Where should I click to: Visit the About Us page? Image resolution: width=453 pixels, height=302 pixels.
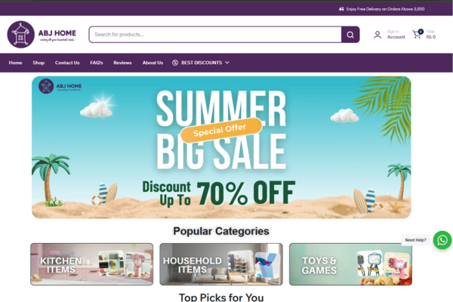click(x=153, y=63)
